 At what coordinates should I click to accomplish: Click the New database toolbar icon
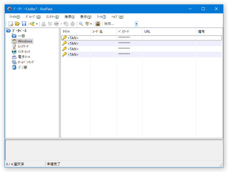tap(11, 24)
